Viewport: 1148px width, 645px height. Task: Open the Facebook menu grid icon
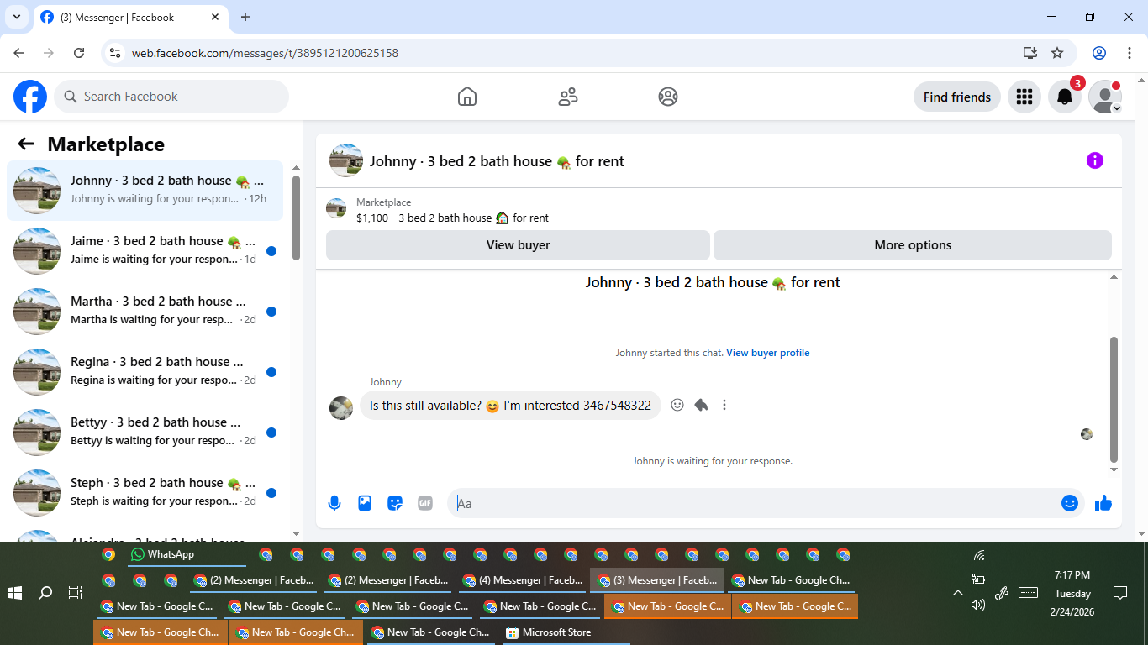[x=1024, y=97]
